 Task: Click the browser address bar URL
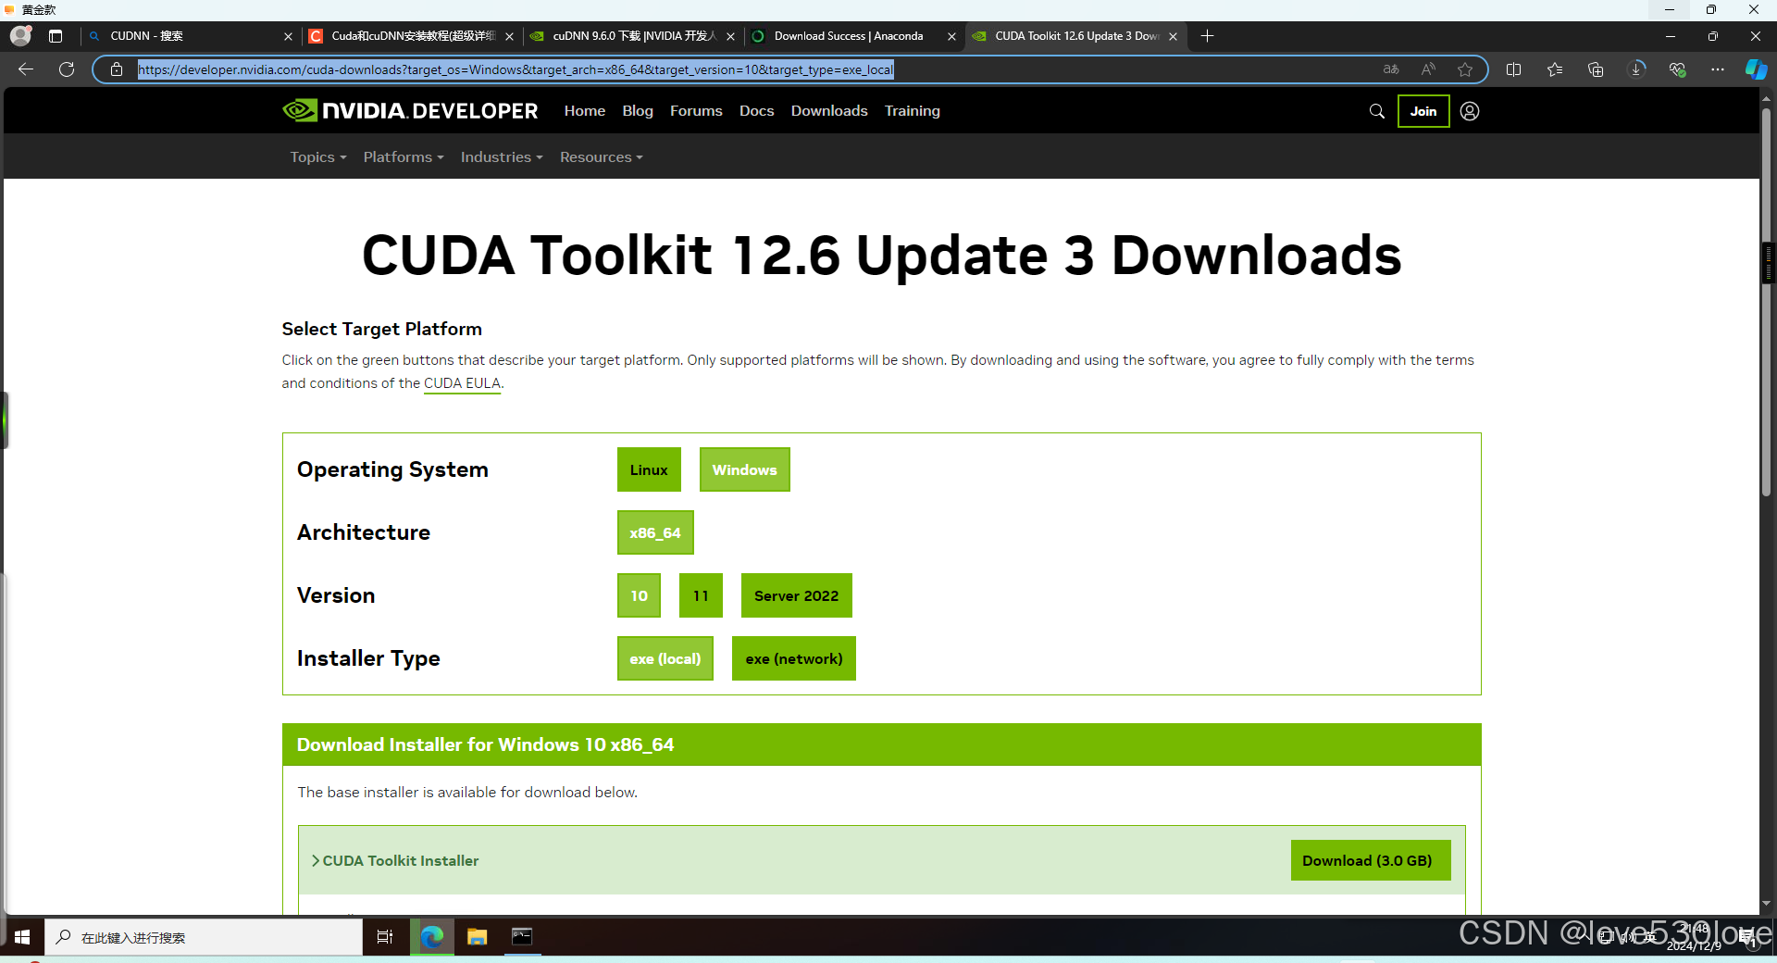point(516,69)
